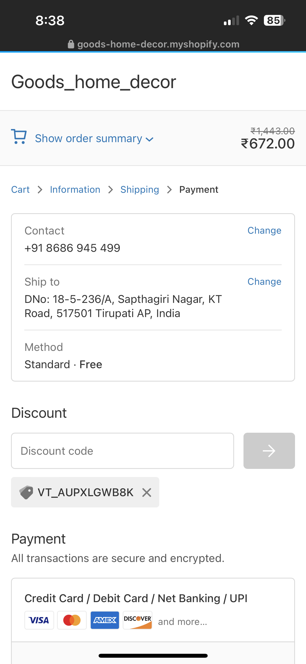
Task: Change the contact phone number
Action: tap(264, 231)
